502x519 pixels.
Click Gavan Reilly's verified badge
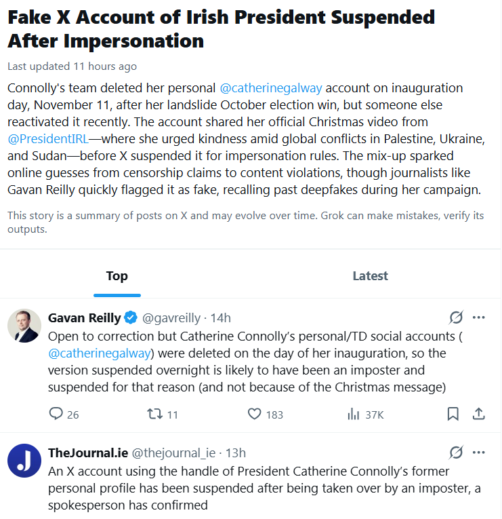(x=131, y=318)
